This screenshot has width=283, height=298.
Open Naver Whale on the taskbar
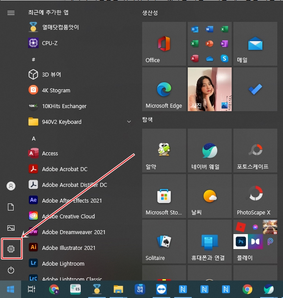[x=269, y=289]
